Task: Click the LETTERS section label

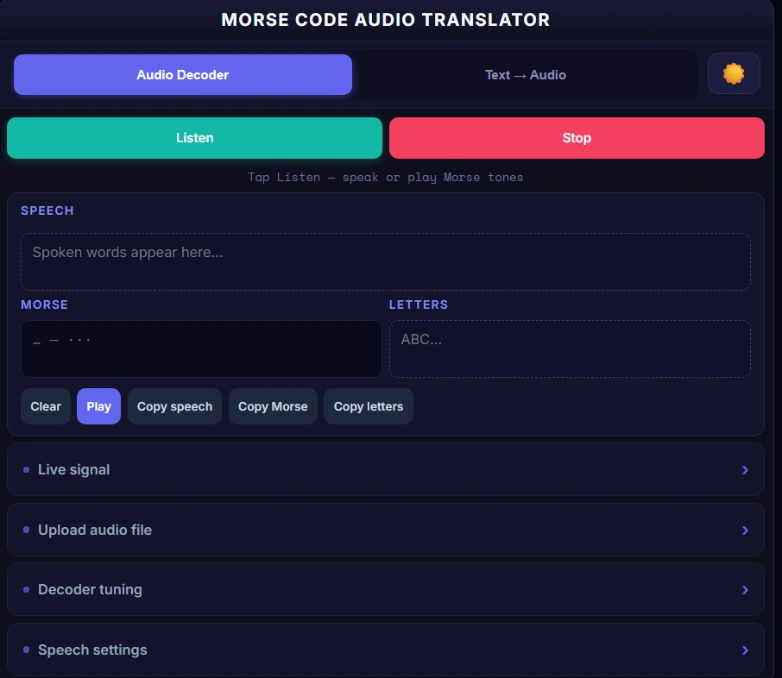Action: point(419,304)
